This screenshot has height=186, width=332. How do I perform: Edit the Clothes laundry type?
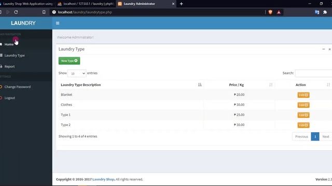303,105
